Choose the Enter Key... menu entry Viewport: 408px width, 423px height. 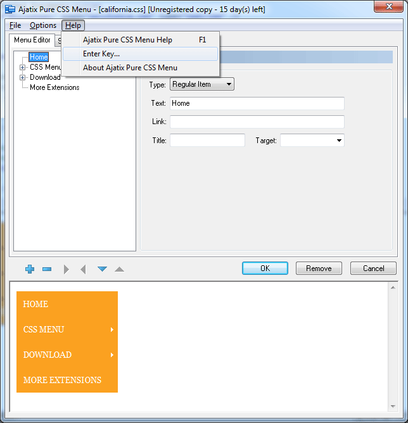[x=140, y=54]
